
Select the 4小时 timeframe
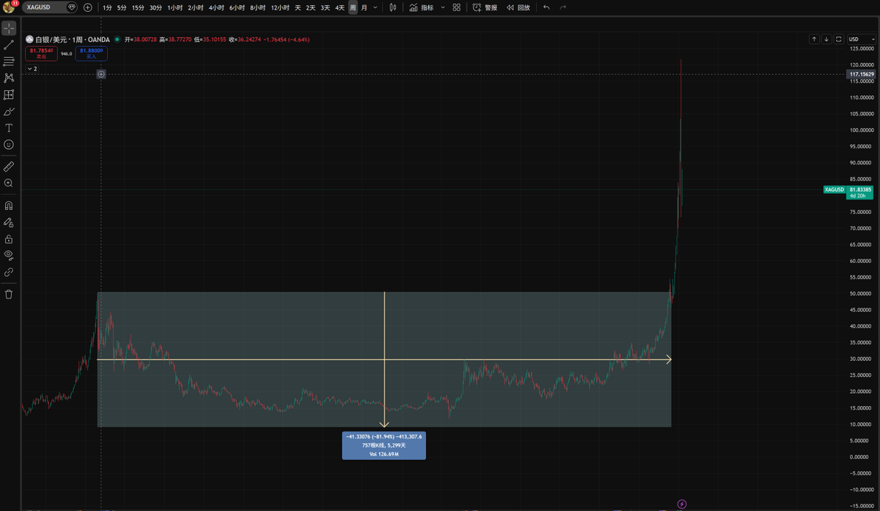[x=216, y=7]
